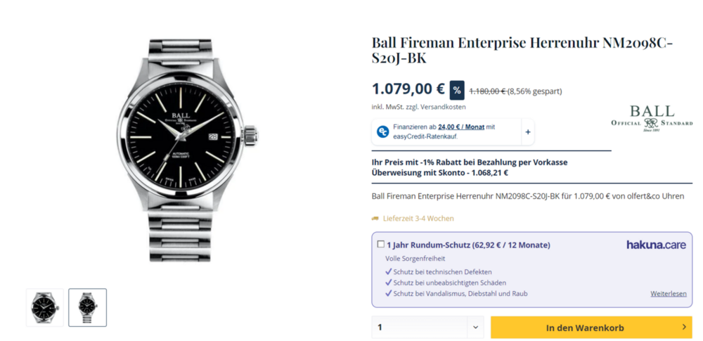Click checkmark icon beside unbeabsichtigten Schäden
Screen dimensions: 703x341
click(389, 283)
